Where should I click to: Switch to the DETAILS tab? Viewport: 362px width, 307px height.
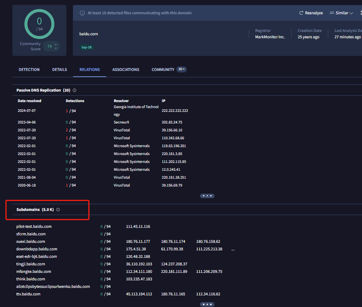(x=60, y=69)
